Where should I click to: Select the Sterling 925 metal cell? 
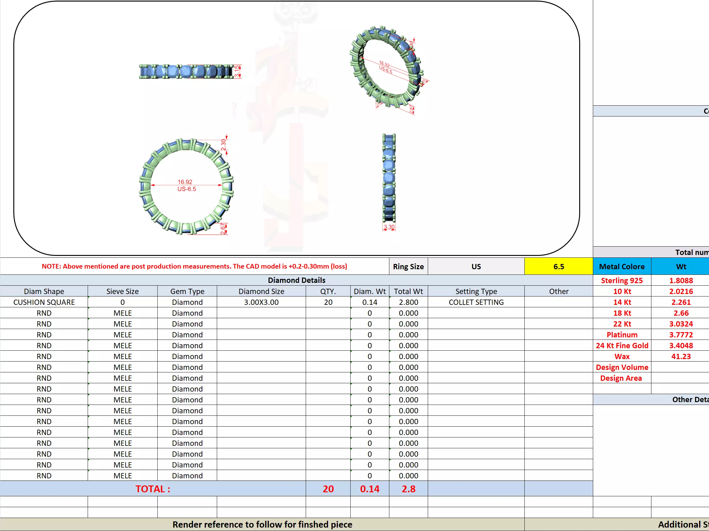pos(621,280)
